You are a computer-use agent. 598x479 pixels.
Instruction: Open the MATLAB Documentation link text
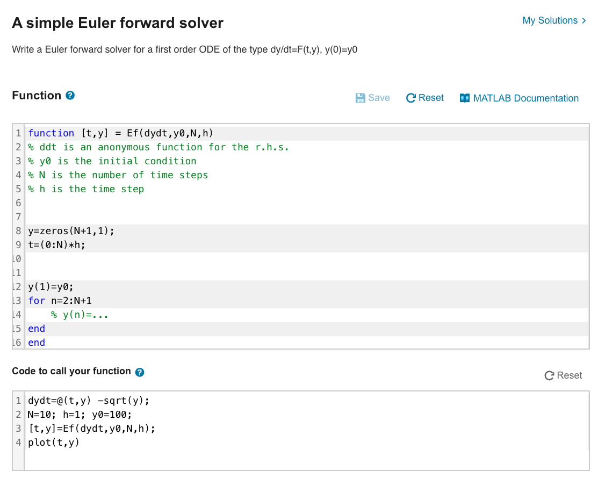pos(526,98)
